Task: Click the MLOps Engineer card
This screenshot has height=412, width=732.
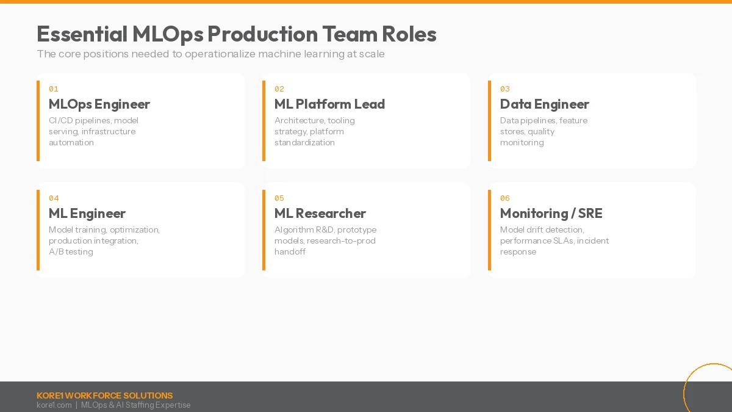Action: (x=140, y=120)
